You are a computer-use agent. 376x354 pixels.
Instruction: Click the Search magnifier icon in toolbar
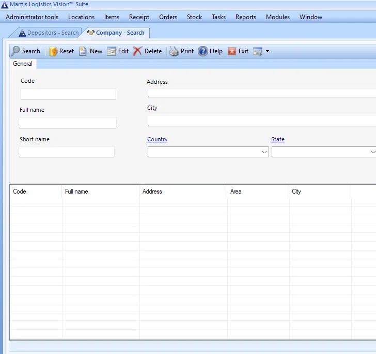(x=15, y=51)
